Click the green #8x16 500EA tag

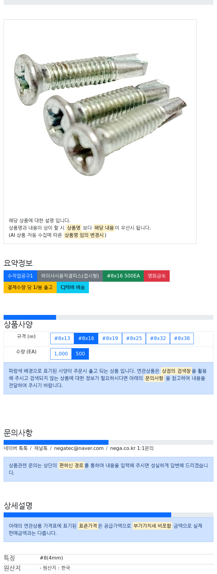pos(123,276)
